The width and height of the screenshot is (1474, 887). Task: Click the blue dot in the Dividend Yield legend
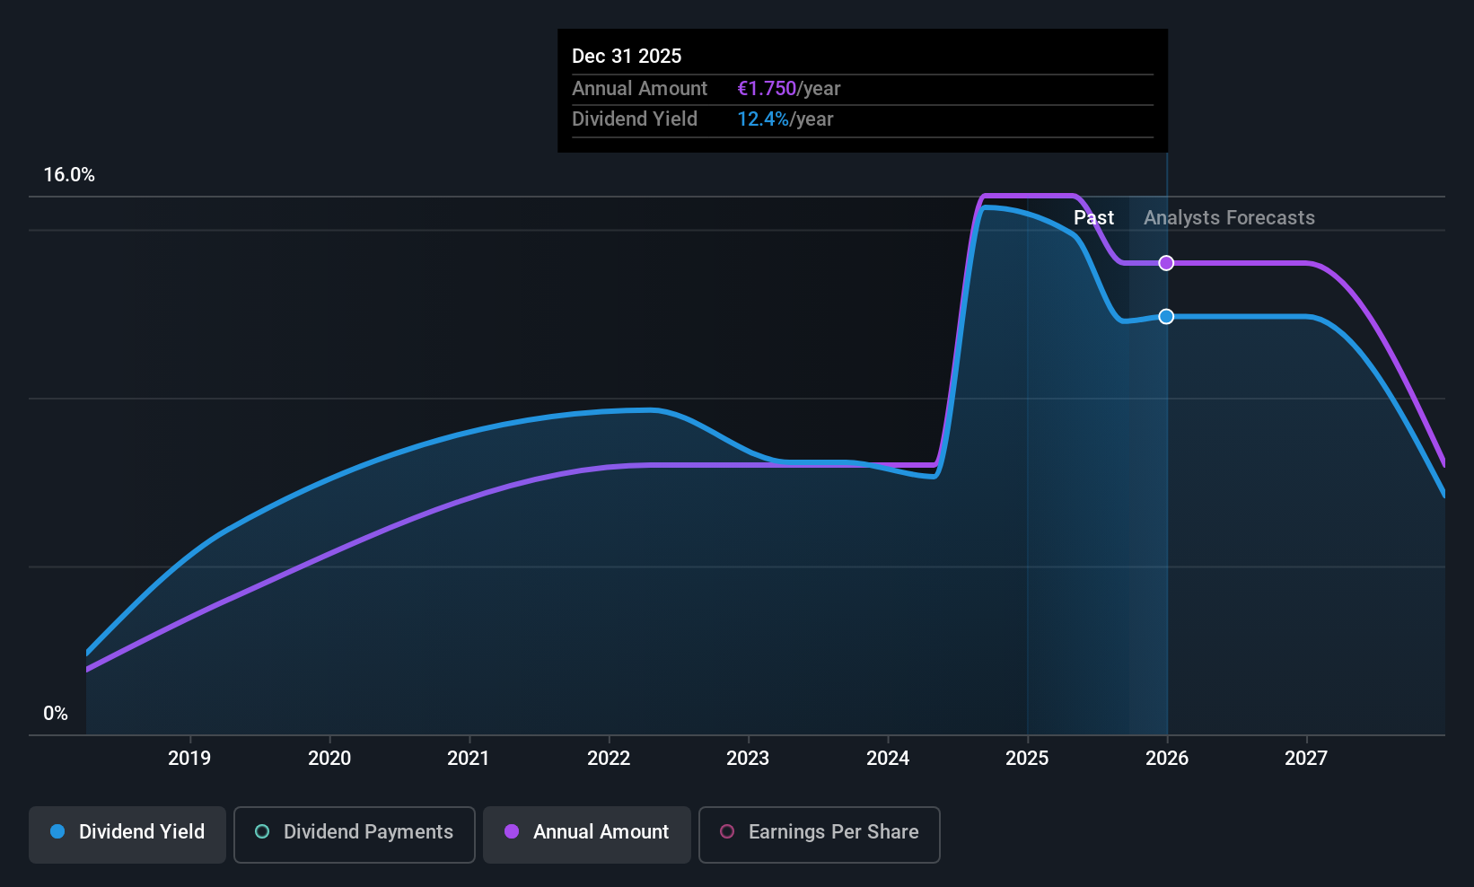[x=57, y=831]
